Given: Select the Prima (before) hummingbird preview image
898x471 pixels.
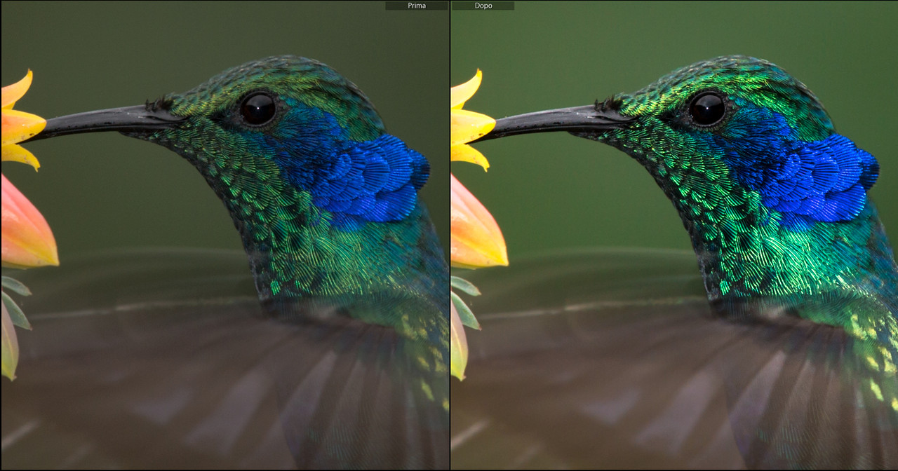Looking at the screenshot, I should [224, 235].
